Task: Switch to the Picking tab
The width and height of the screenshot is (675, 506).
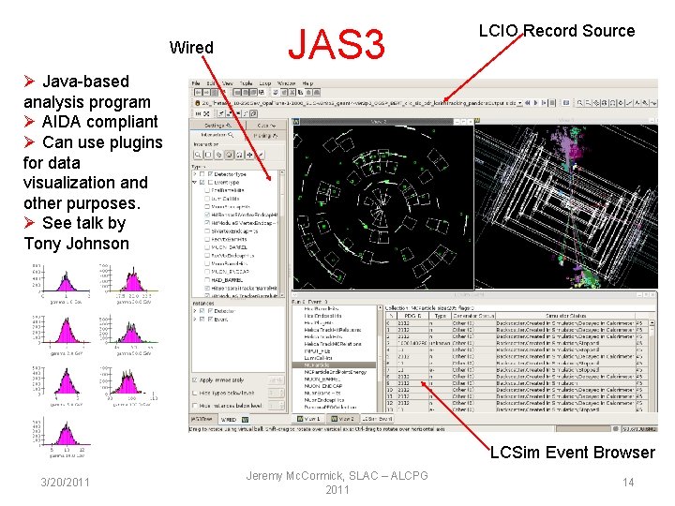Action: (265, 135)
